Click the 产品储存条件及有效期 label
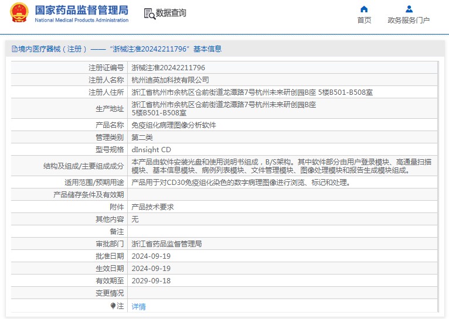This screenshot has height=319, width=449. pos(89,195)
